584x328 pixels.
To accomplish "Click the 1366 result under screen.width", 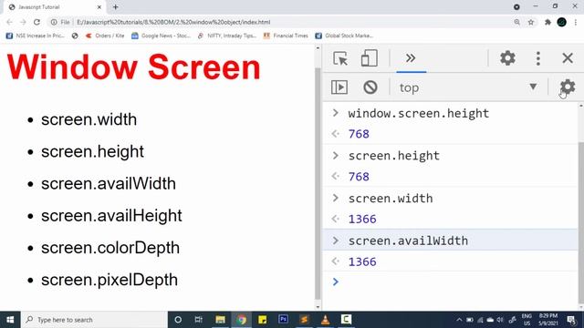I will pos(362,219).
